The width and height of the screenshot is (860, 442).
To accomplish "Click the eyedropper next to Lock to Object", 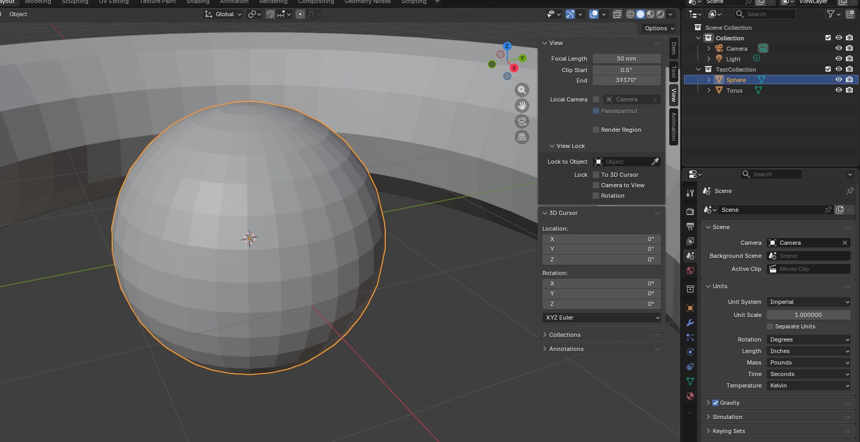I will click(x=655, y=162).
